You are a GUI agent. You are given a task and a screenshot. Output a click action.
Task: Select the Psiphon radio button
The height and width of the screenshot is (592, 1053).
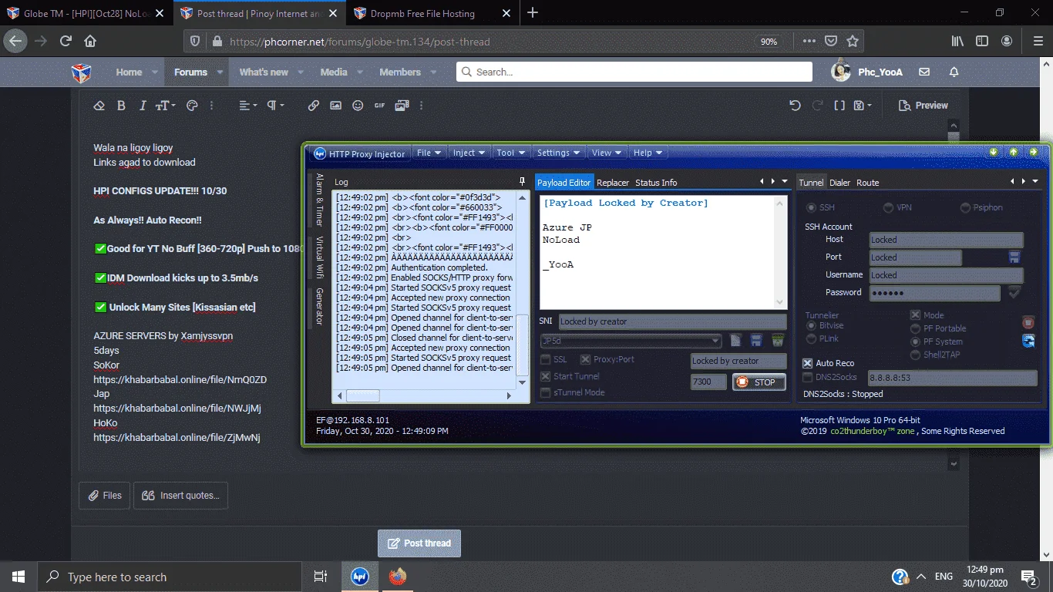coord(965,207)
